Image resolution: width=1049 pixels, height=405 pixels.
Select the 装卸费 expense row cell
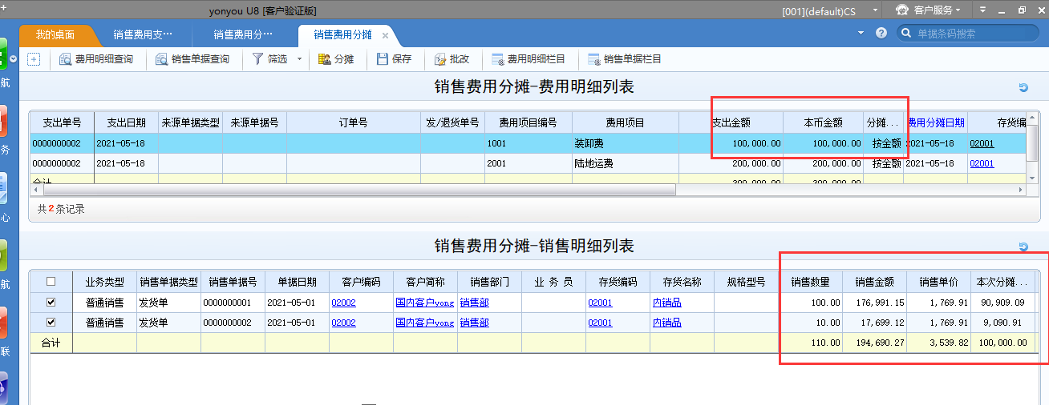(626, 143)
